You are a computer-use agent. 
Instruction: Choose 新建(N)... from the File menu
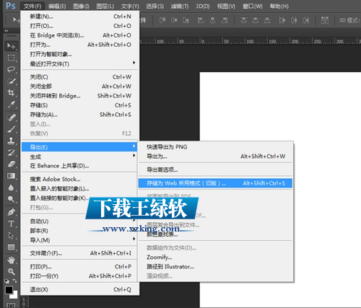80,17
